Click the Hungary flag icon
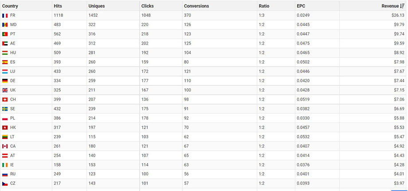The width and height of the screenshot is (408, 191). [5, 53]
